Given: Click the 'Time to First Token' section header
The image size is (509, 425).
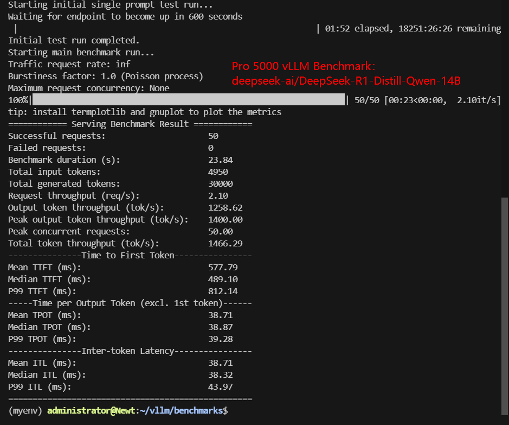Looking at the screenshot, I should point(130,256).
